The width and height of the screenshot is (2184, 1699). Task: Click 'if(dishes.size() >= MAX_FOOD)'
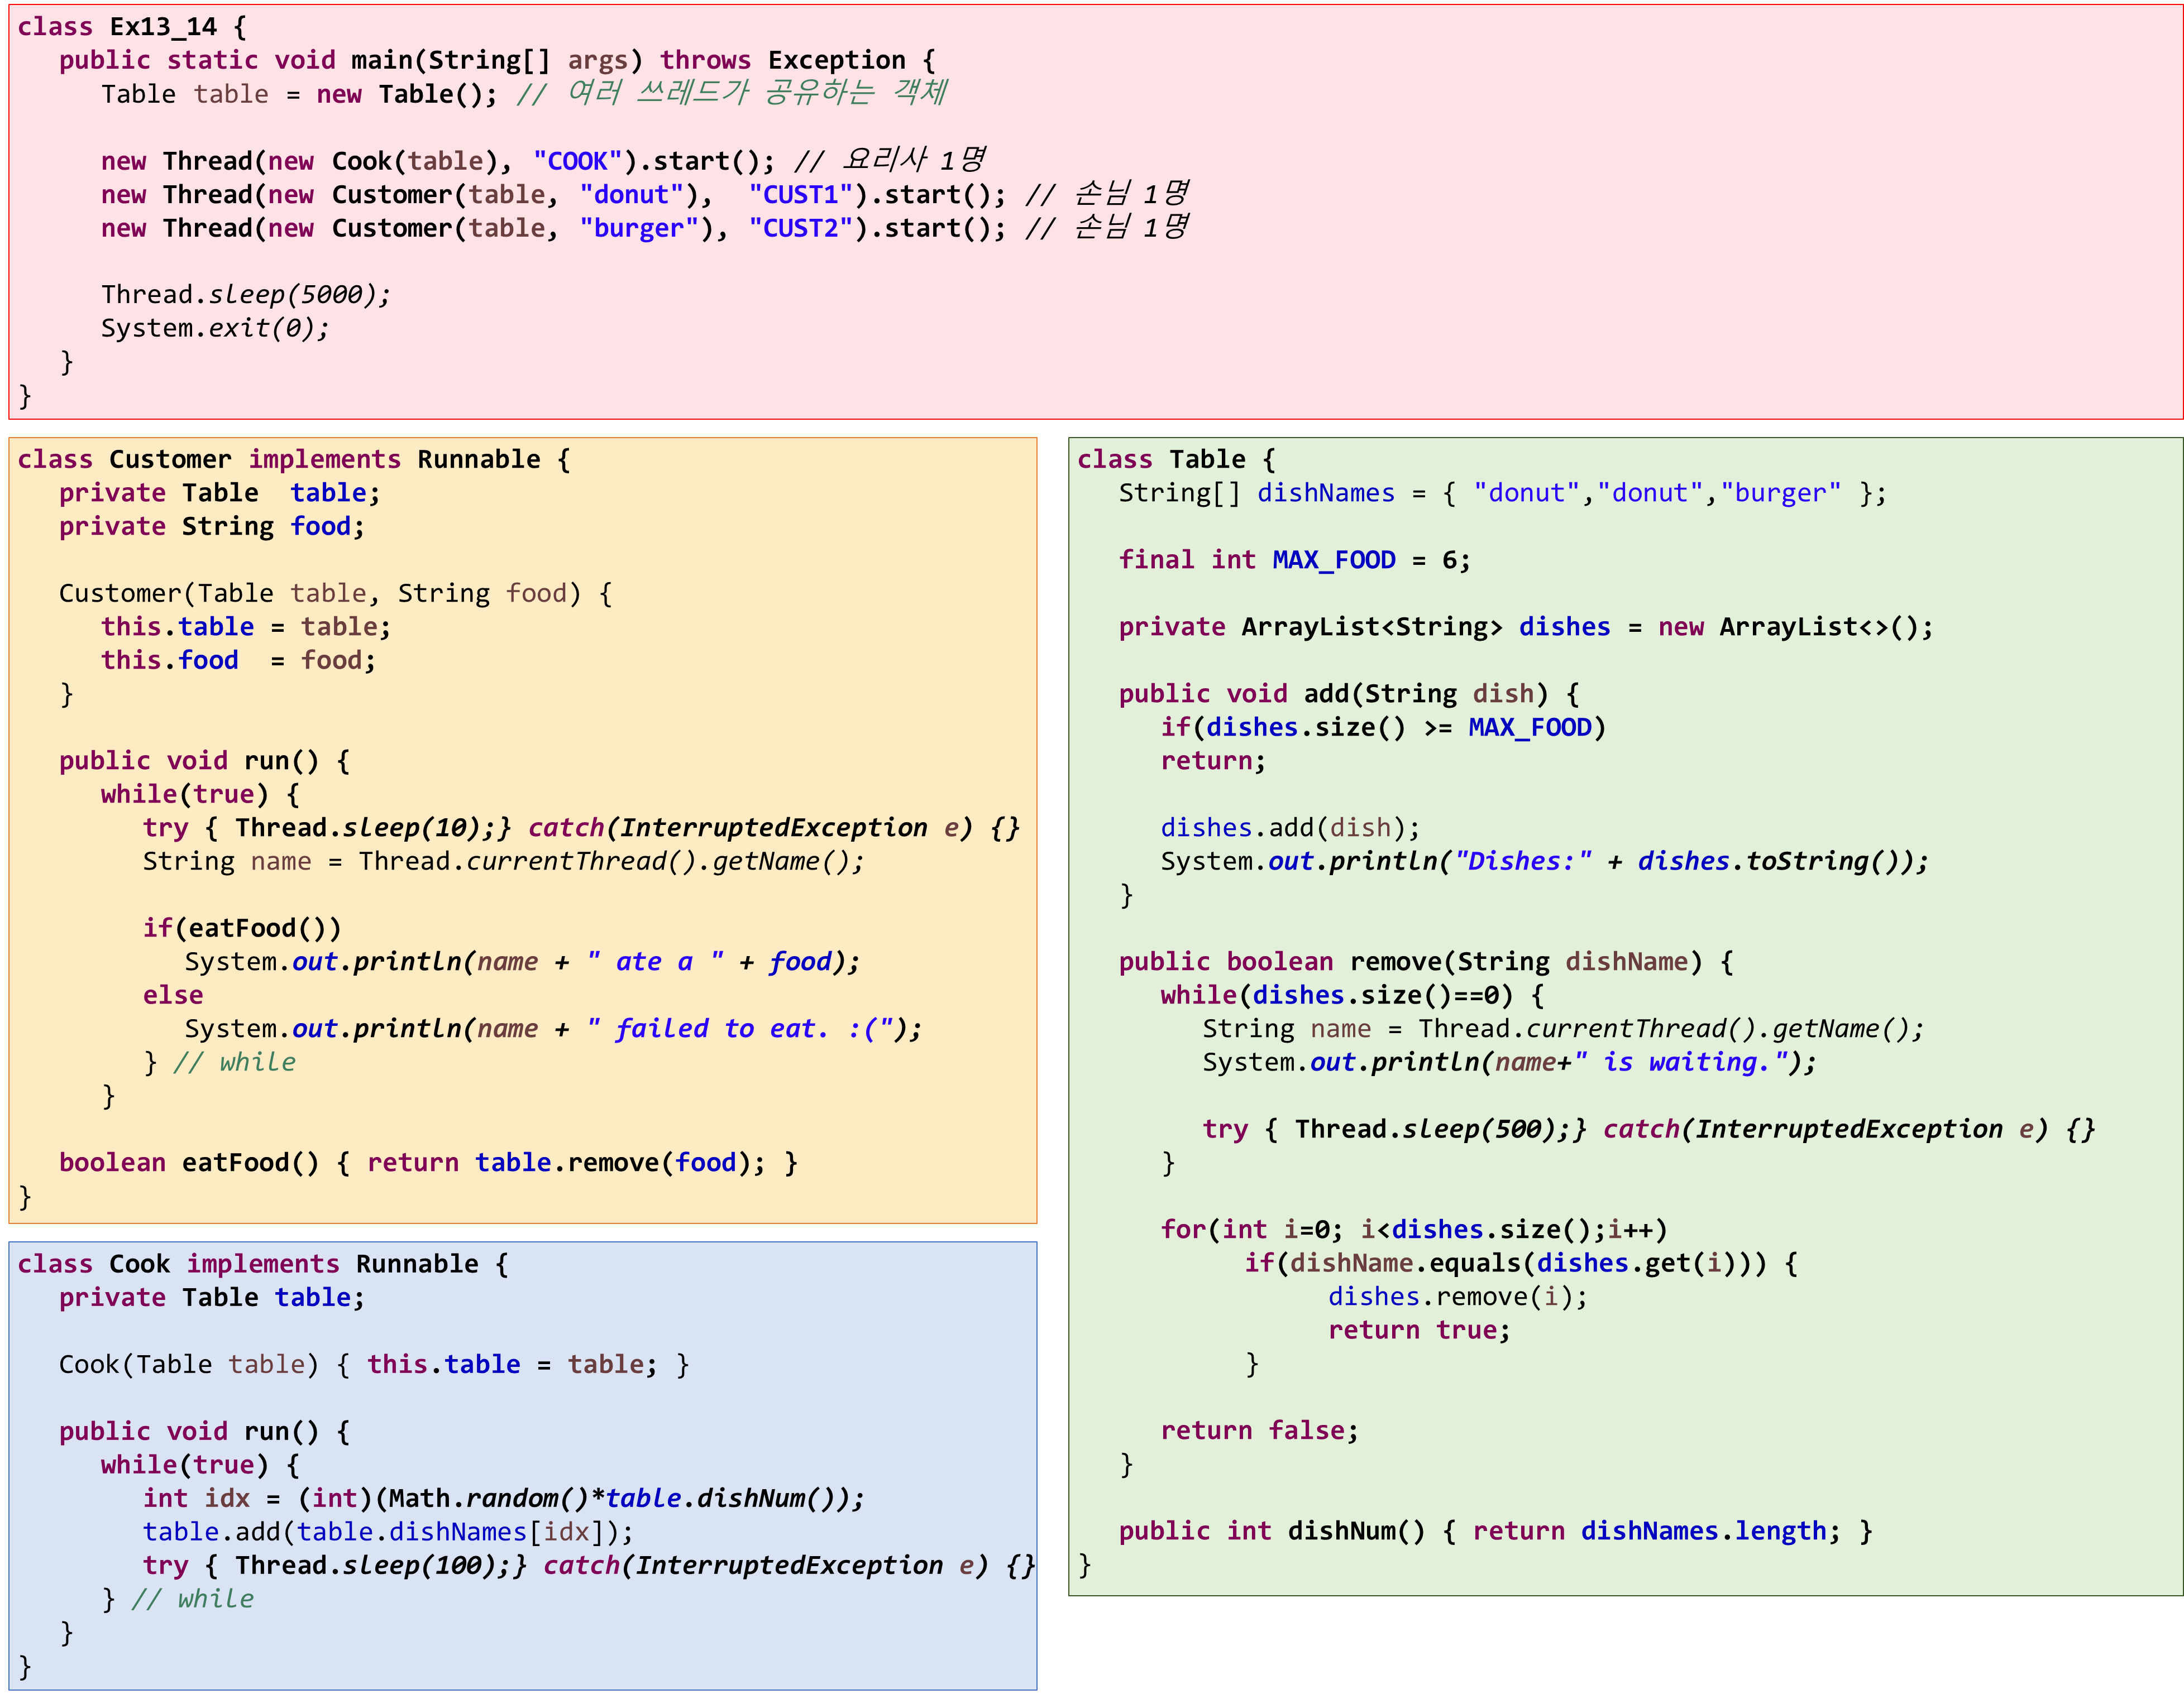coord(1383,728)
